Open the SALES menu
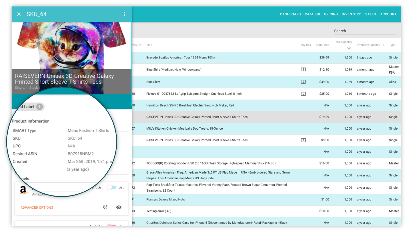This screenshot has width=407, height=232. point(370,14)
